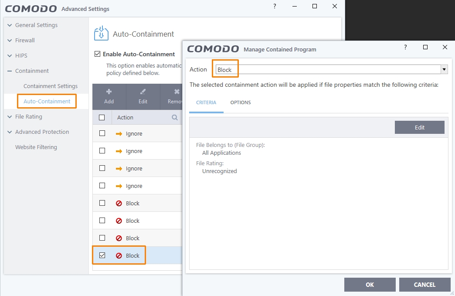Close the Advanced Settings window

(x=335, y=6)
